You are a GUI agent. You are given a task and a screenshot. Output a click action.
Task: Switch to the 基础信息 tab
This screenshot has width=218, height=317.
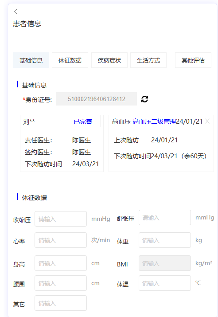31,60
